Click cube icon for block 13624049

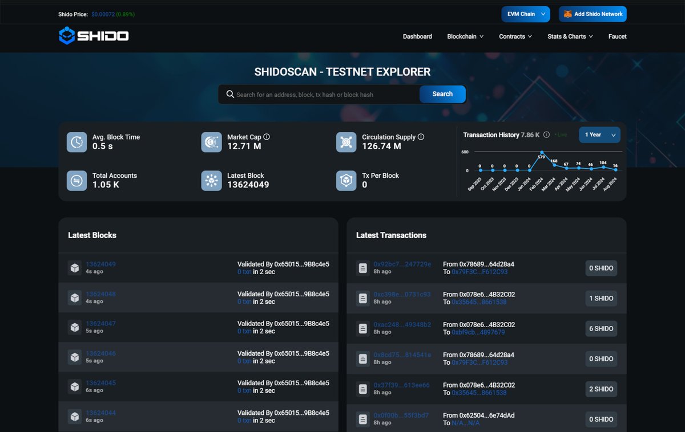(x=74, y=268)
